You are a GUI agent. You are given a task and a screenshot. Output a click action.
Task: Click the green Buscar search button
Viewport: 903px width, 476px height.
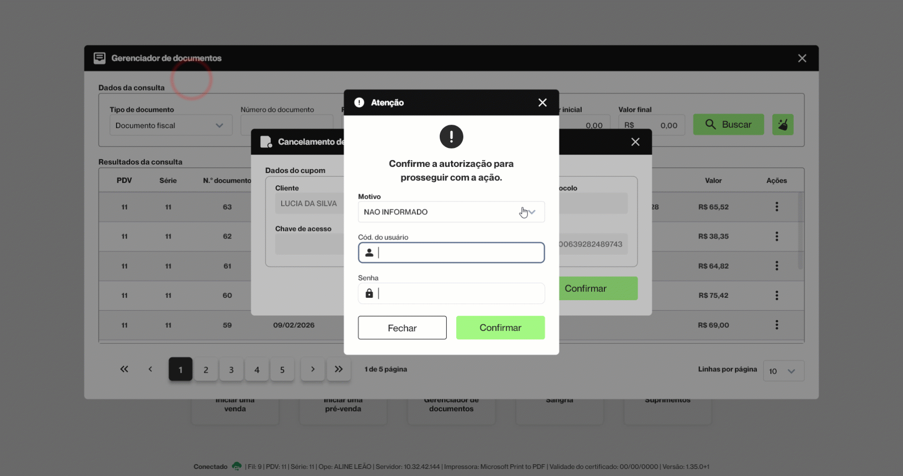coord(728,124)
